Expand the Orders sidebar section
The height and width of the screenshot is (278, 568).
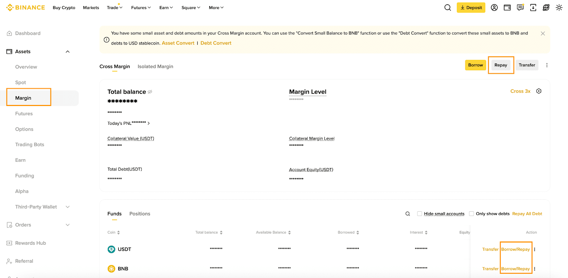(x=68, y=225)
